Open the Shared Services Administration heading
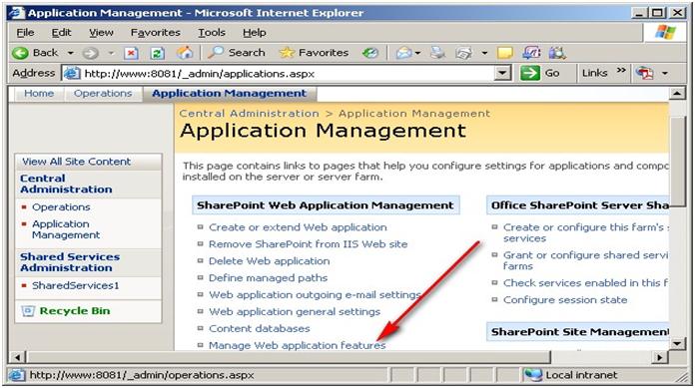 pyautogui.click(x=70, y=262)
